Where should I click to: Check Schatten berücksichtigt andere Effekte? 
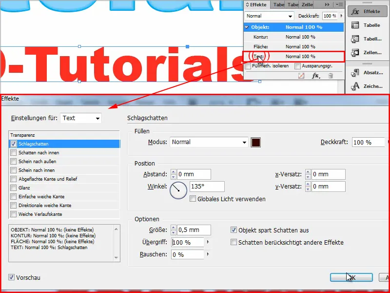coord(234,242)
